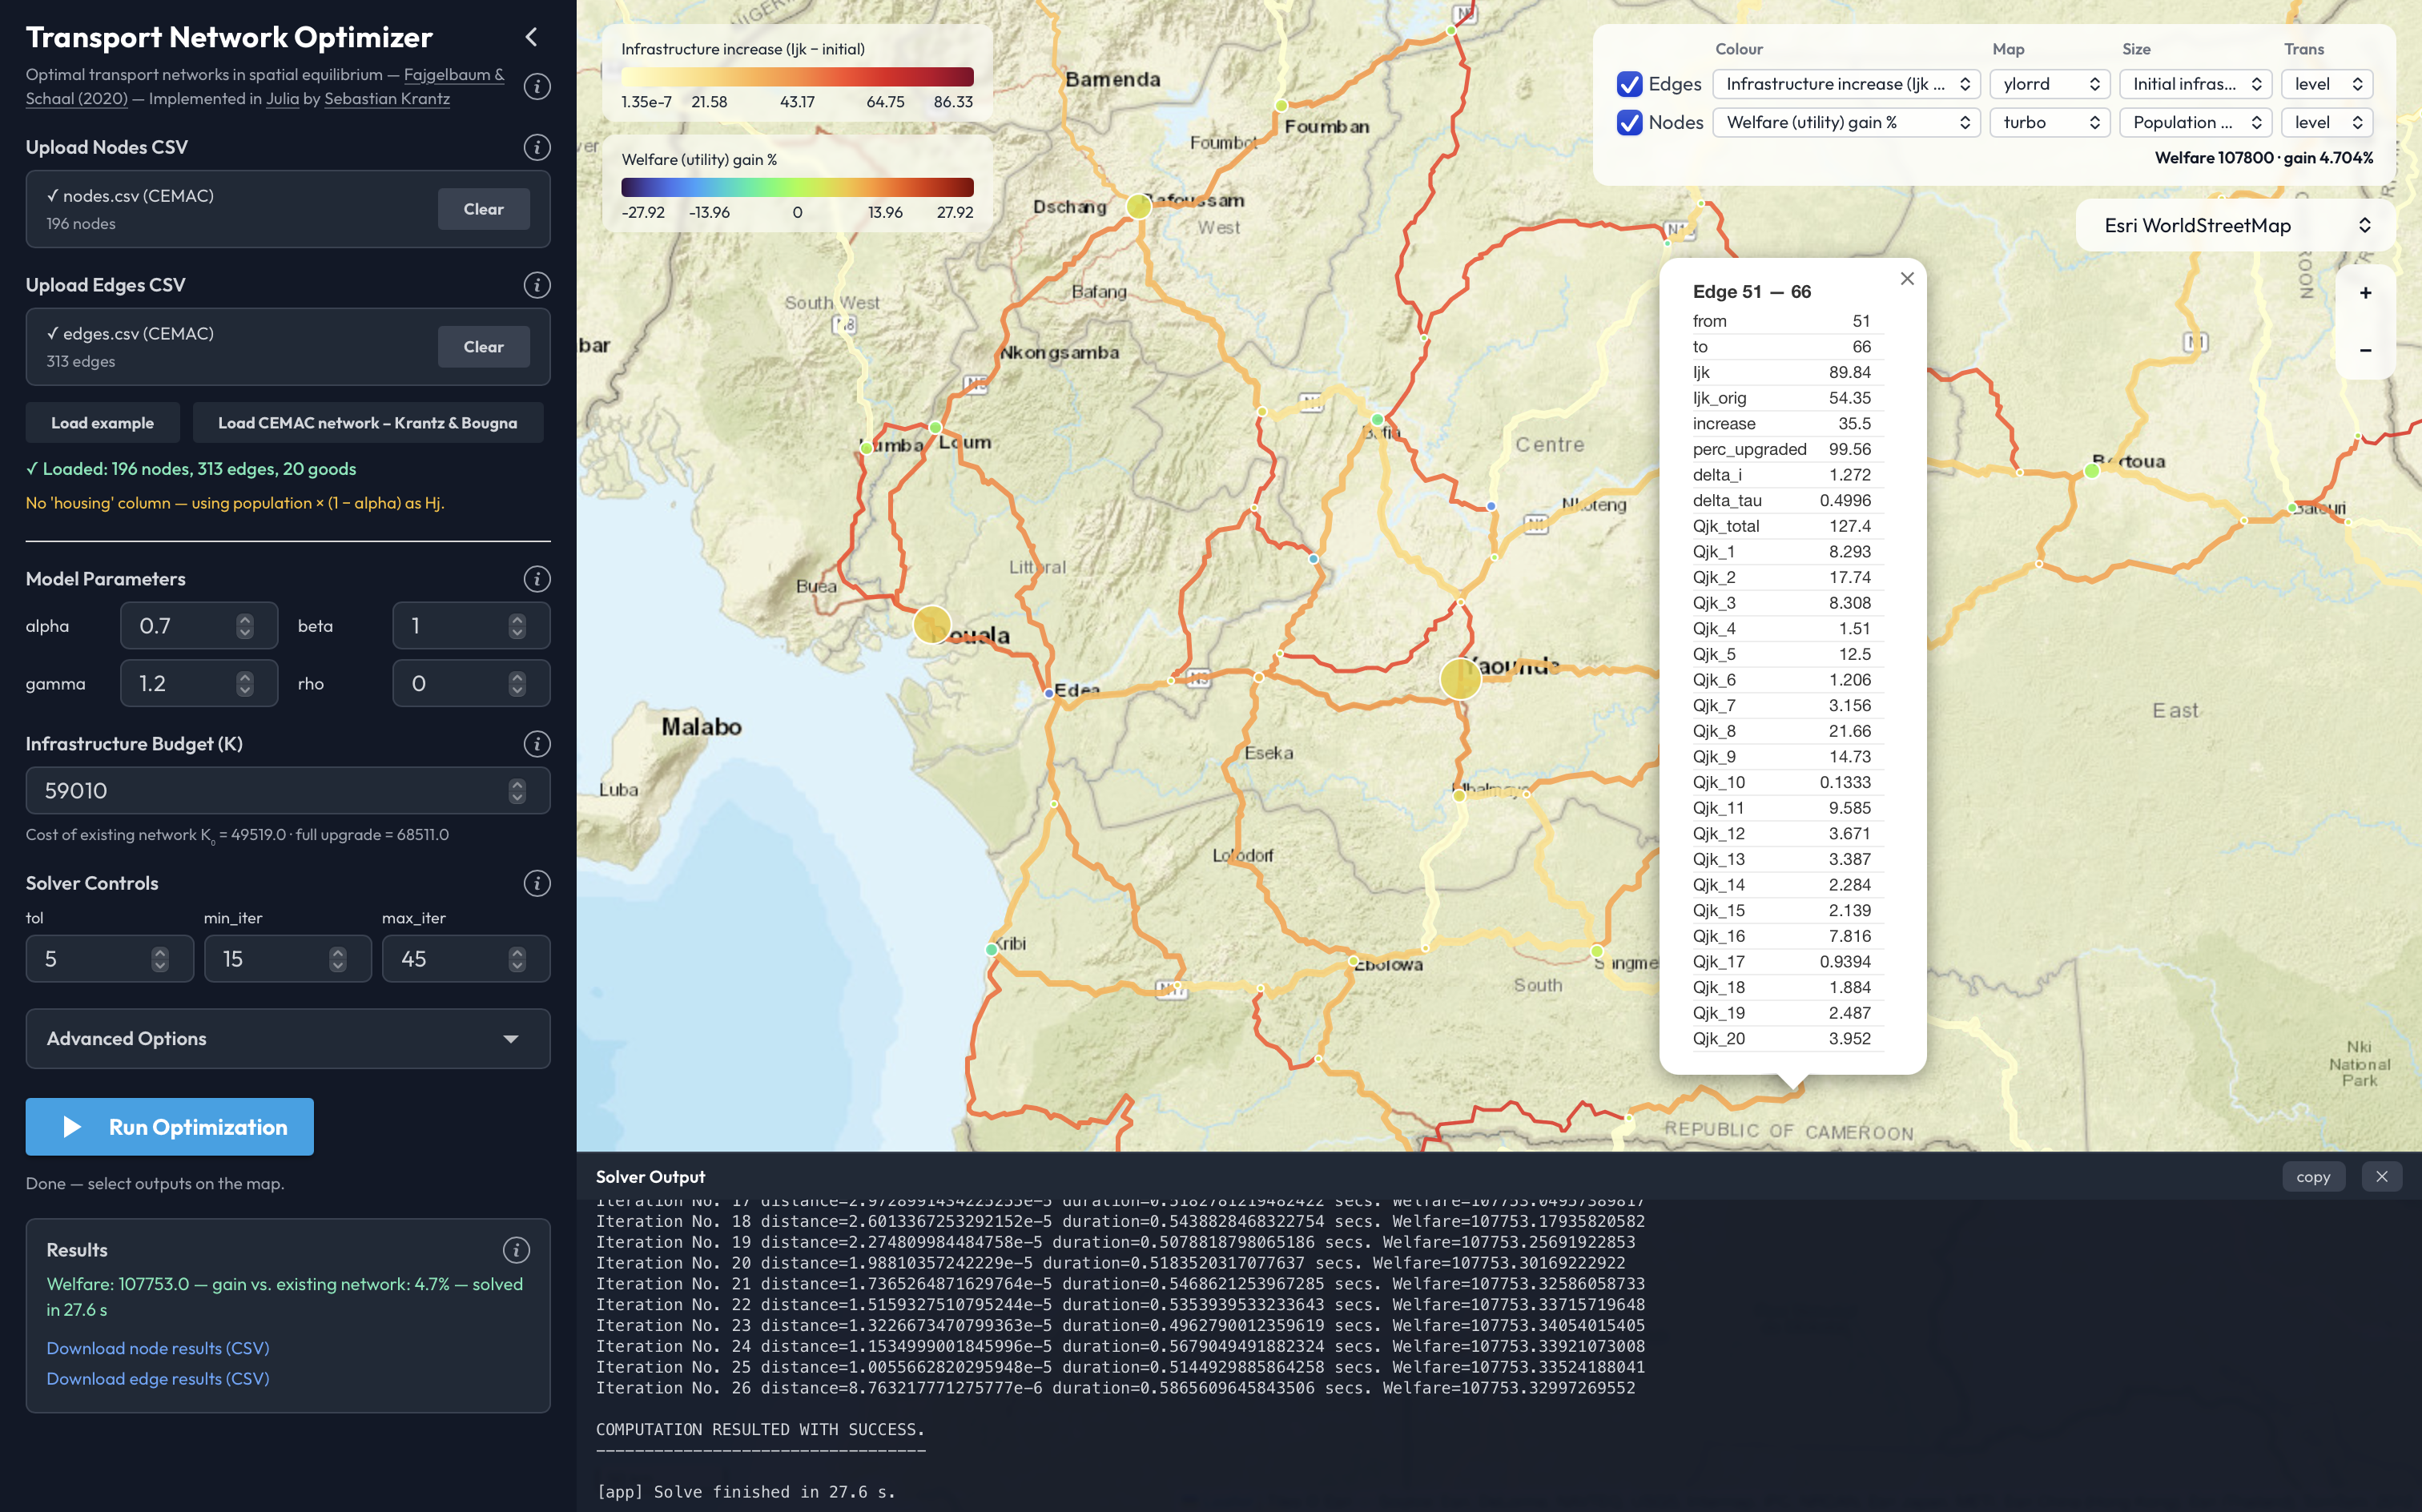Expand the Advanced Options section
Screen dimensions: 2422x1512
coord(288,1039)
